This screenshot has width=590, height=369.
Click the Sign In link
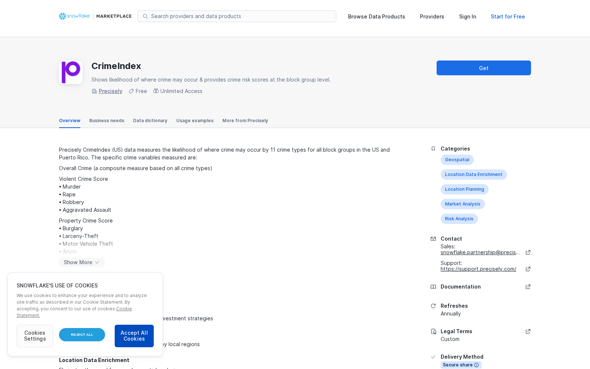pyautogui.click(x=468, y=17)
